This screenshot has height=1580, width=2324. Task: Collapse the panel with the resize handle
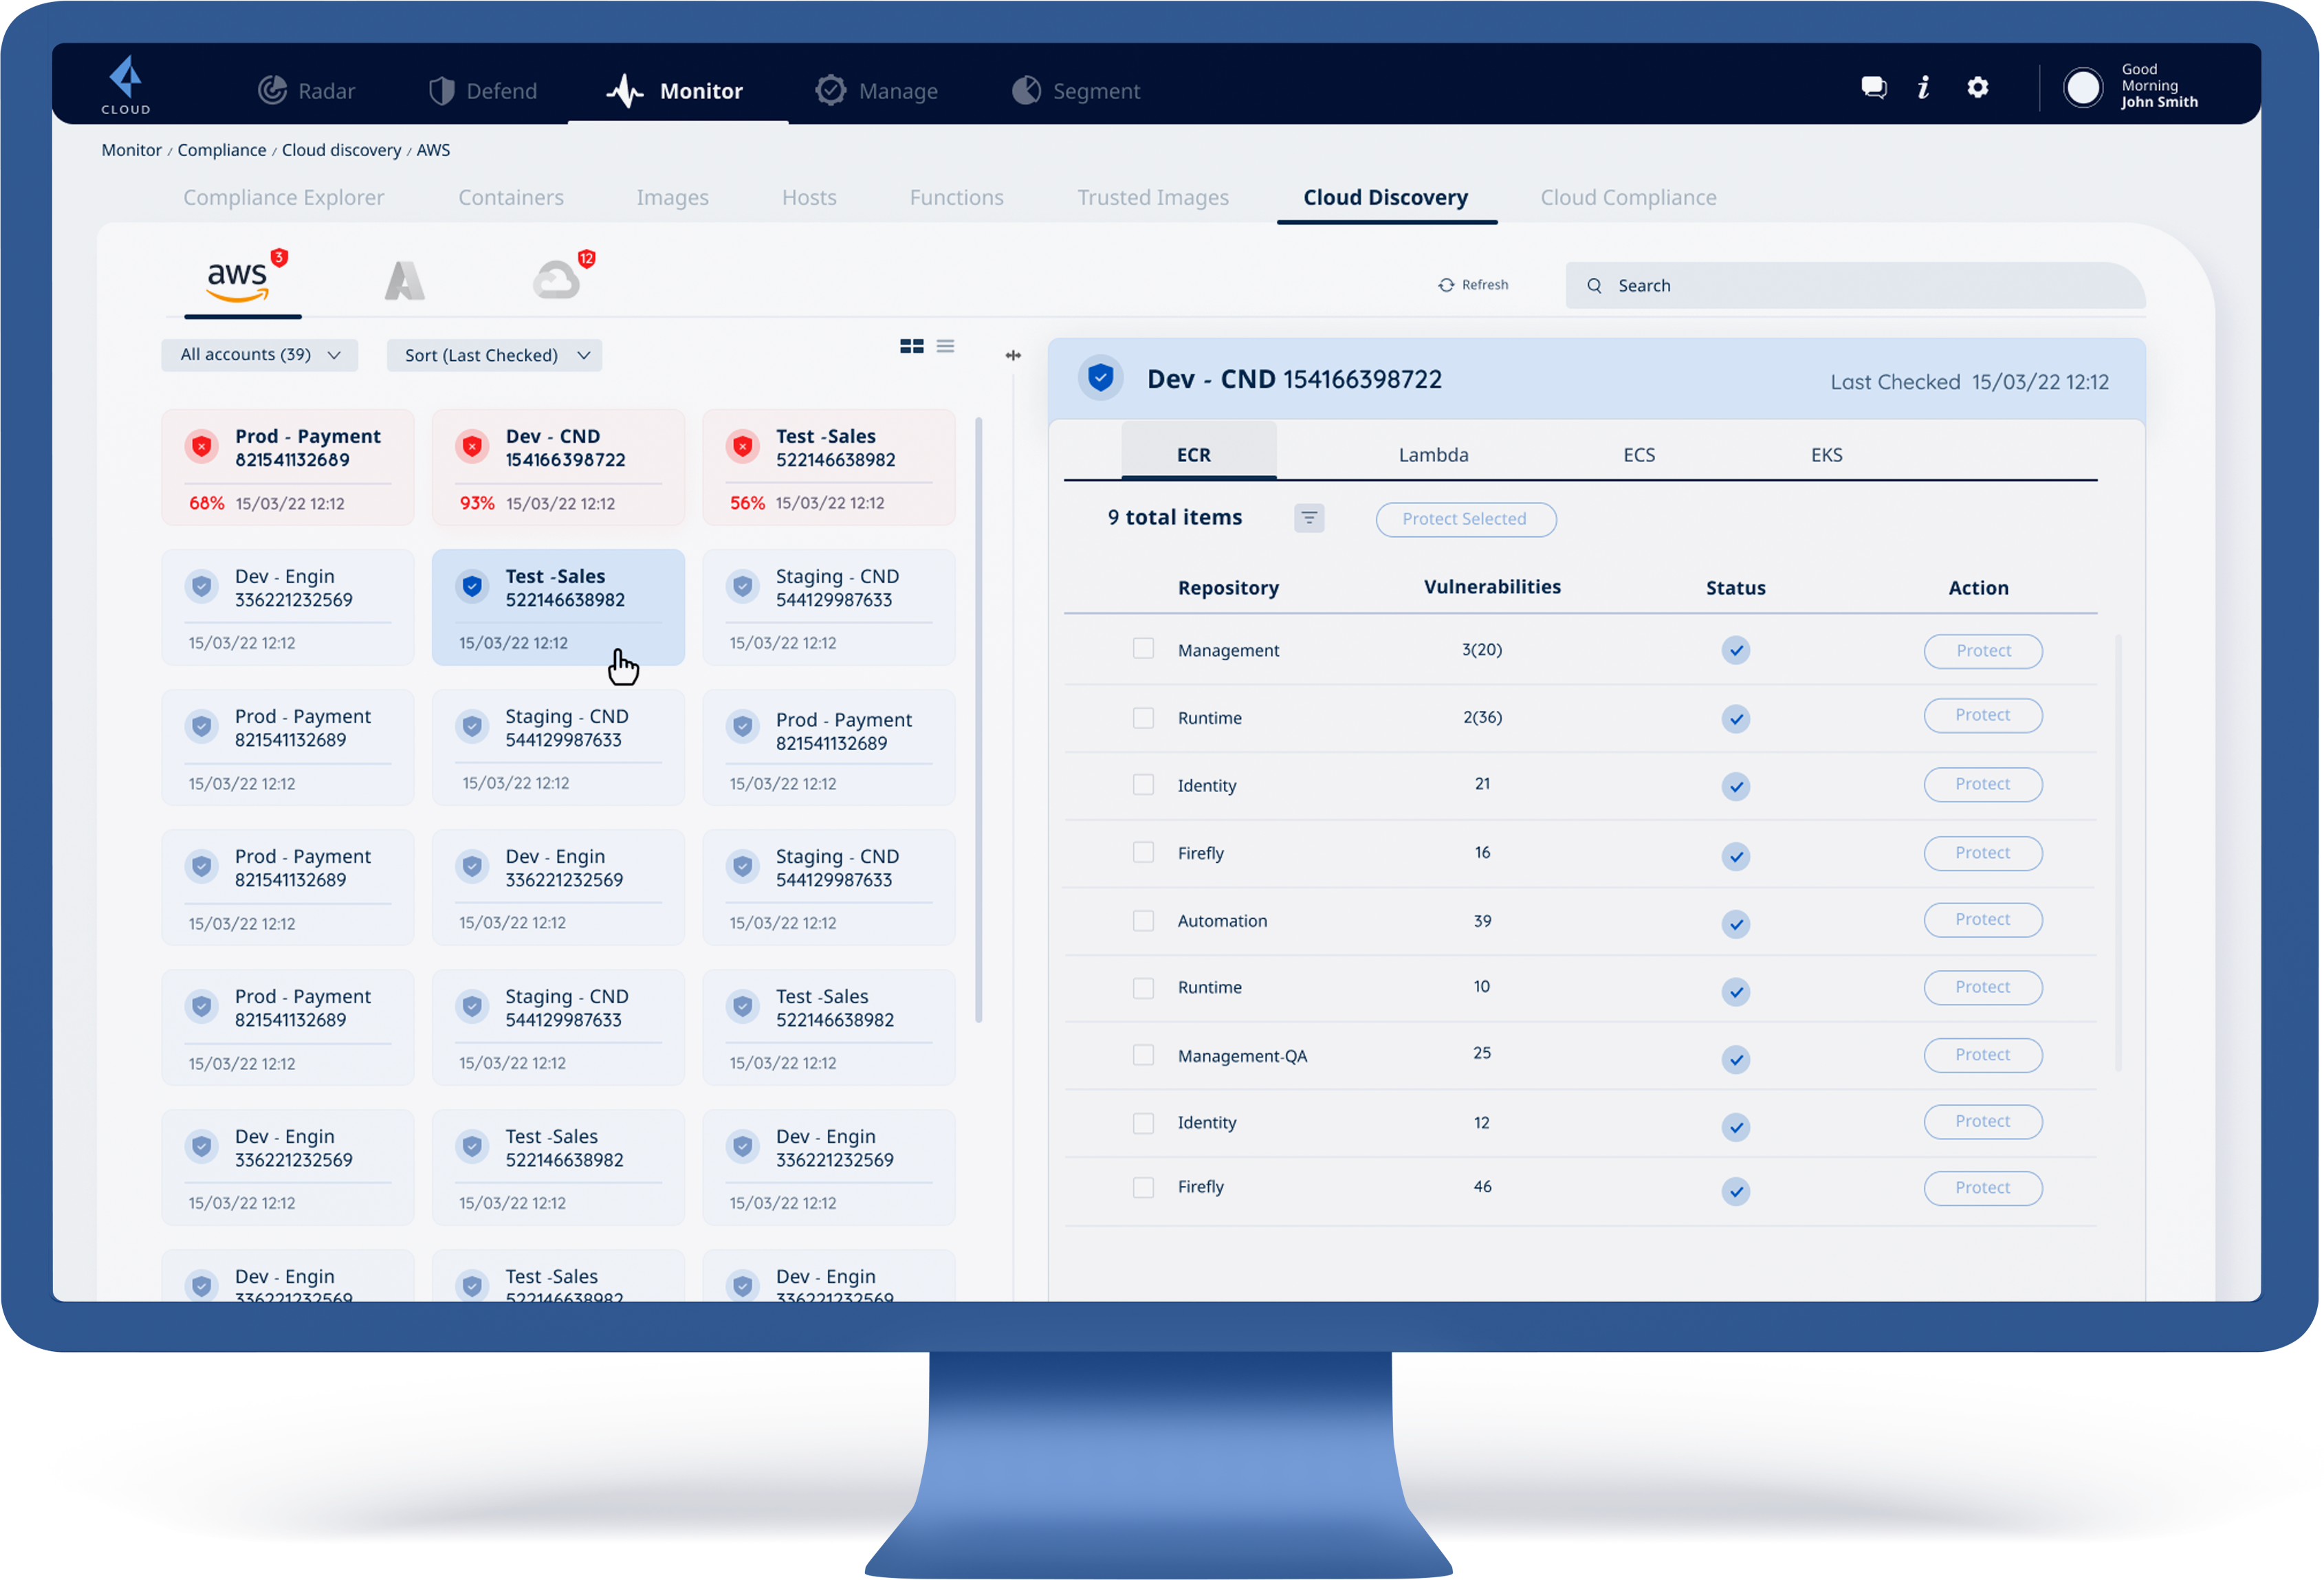pyautogui.click(x=1013, y=355)
